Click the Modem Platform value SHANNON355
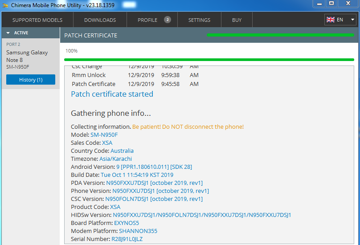The height and width of the screenshot is (245, 360). tap(138, 231)
